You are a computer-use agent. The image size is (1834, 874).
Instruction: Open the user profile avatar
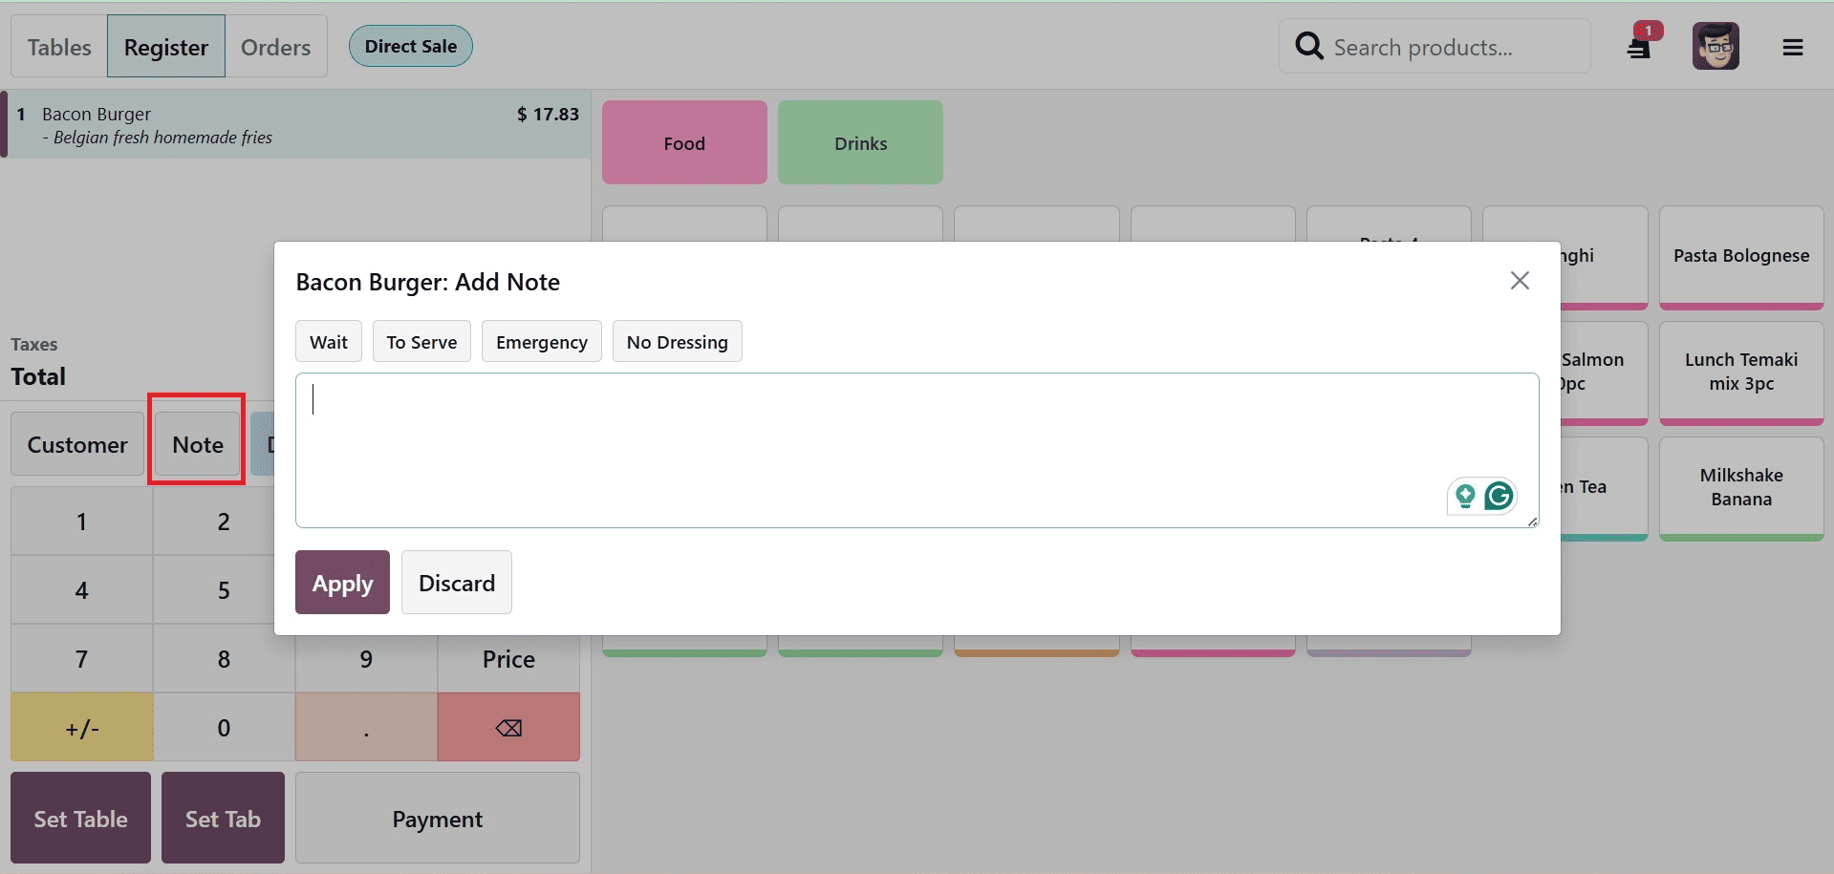1715,46
